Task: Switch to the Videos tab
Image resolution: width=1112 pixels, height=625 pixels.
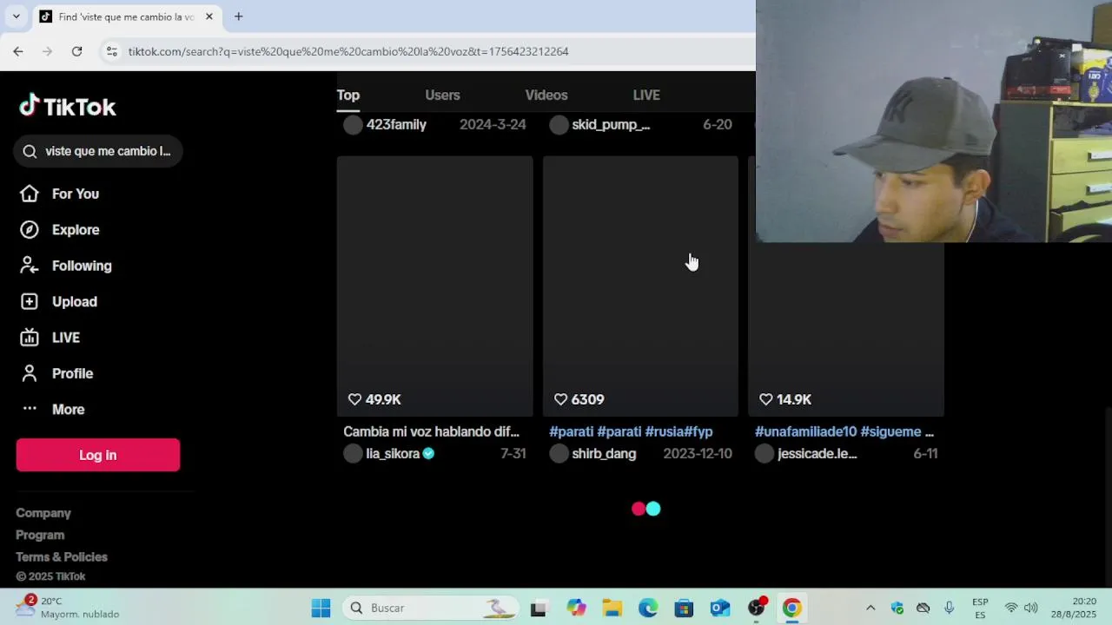Action: [546, 95]
